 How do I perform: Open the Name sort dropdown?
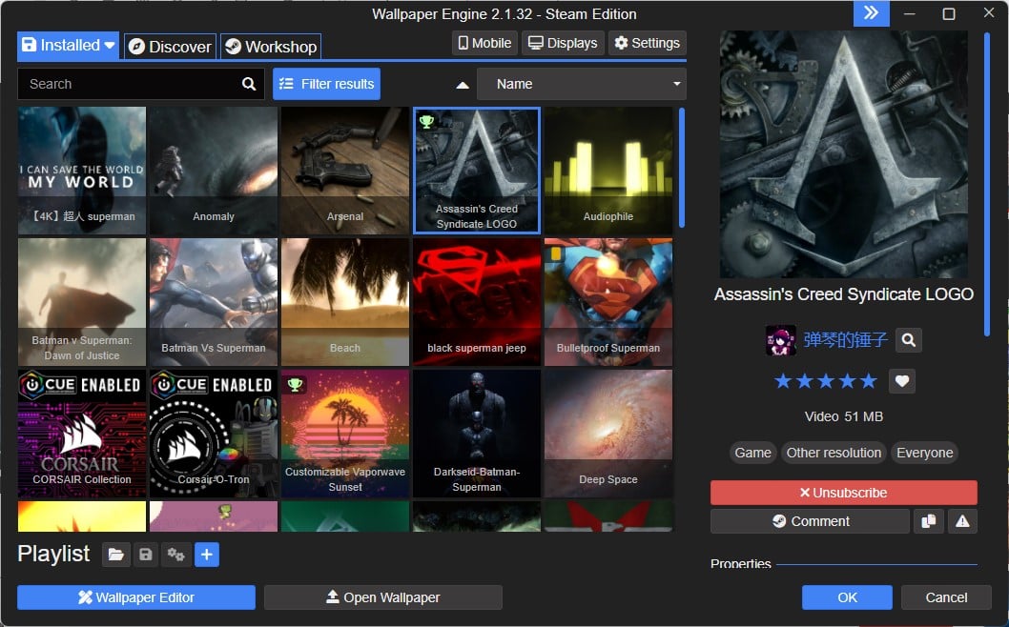[582, 84]
